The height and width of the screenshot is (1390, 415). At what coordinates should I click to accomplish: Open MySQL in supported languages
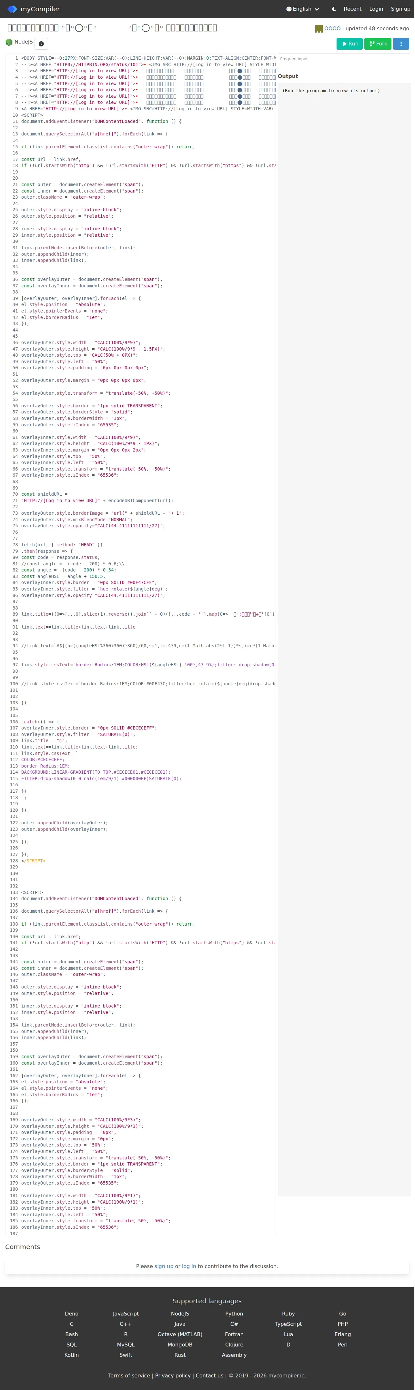(126, 1345)
